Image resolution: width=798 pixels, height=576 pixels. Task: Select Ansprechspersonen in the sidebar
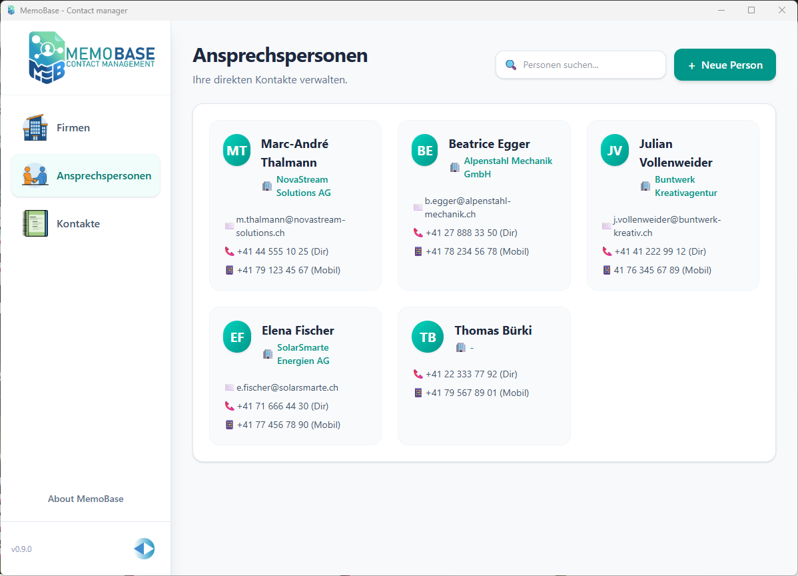point(85,176)
